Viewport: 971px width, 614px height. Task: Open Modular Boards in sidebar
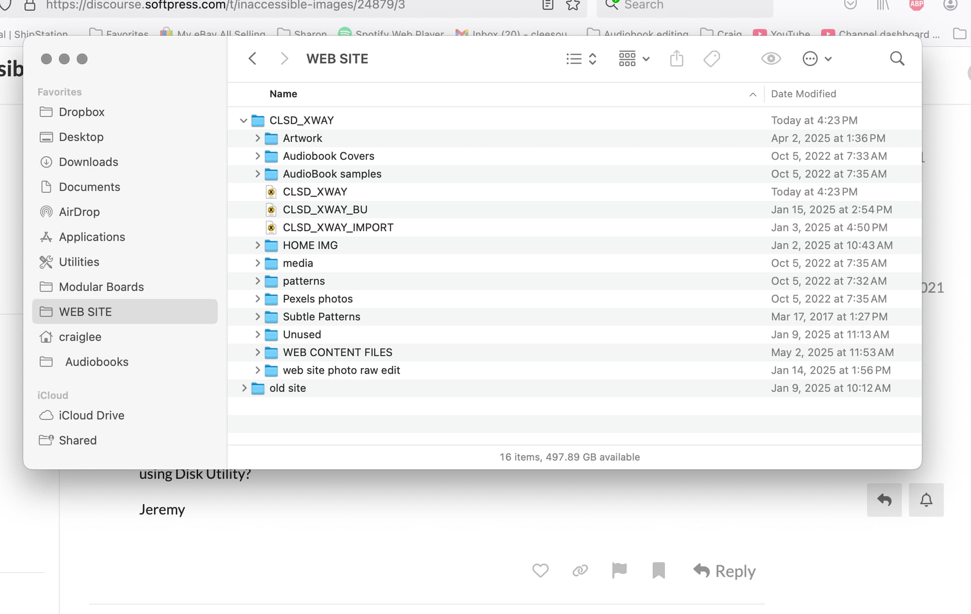click(124, 287)
